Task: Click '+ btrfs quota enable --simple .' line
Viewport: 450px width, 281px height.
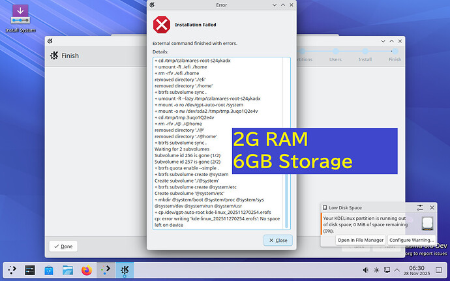Action: [x=187, y=168]
